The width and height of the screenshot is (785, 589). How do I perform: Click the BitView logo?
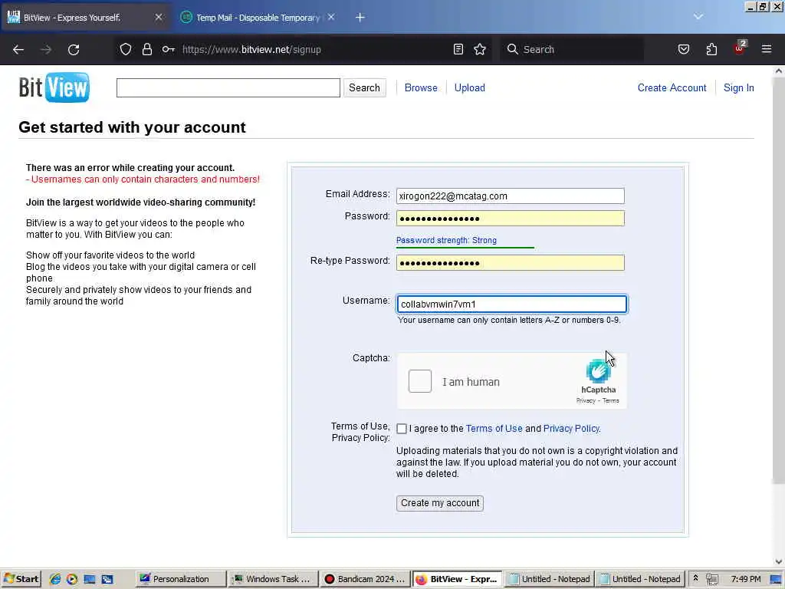(x=54, y=87)
